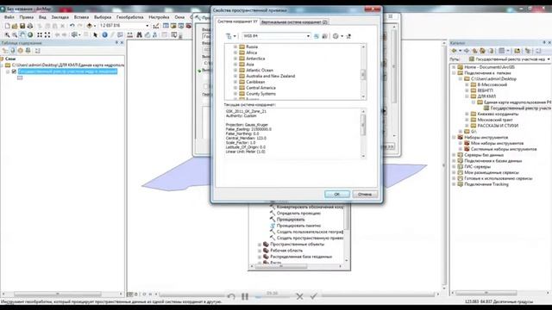Click List By Drawing Order icon in table of contents
552x310 pixels.
point(5,51)
